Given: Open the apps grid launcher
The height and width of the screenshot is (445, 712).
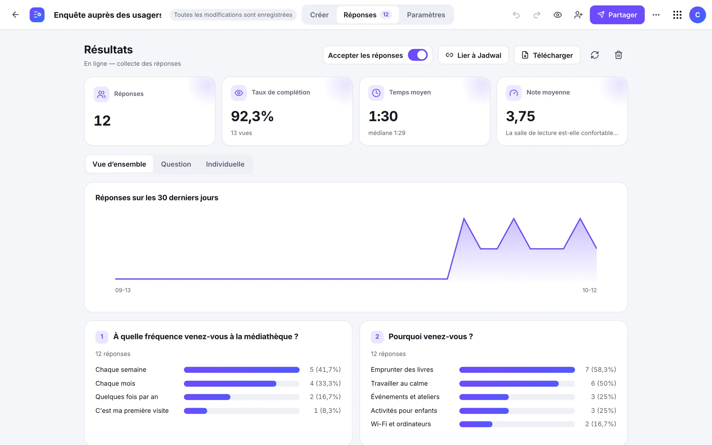Looking at the screenshot, I should click(677, 15).
